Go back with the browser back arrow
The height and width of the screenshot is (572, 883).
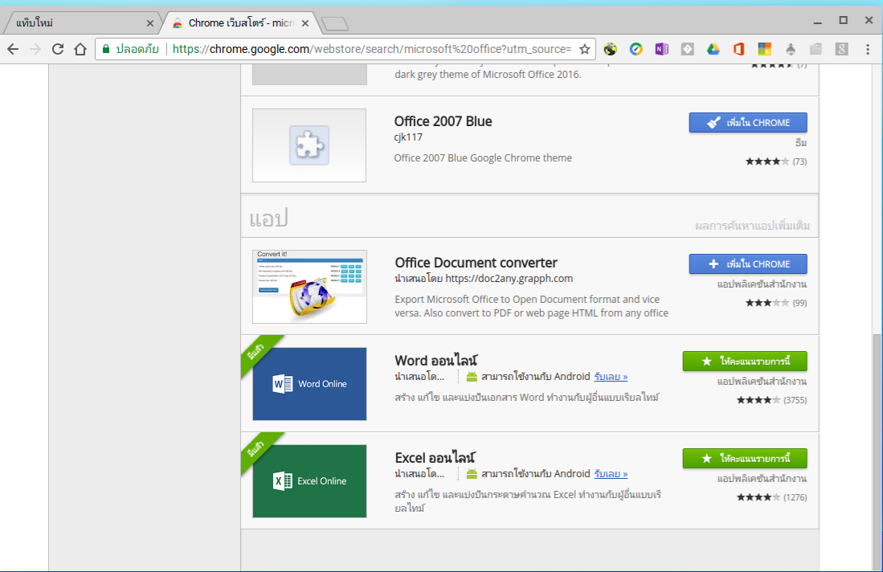coord(13,49)
